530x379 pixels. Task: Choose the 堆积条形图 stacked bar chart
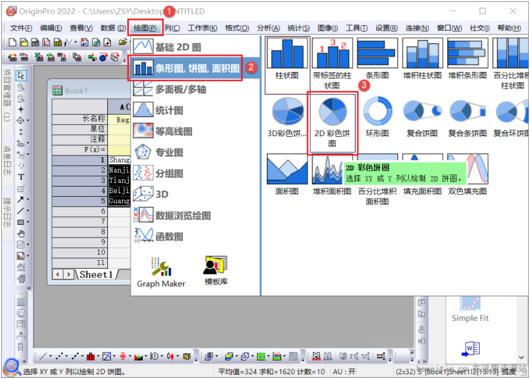[x=467, y=59]
